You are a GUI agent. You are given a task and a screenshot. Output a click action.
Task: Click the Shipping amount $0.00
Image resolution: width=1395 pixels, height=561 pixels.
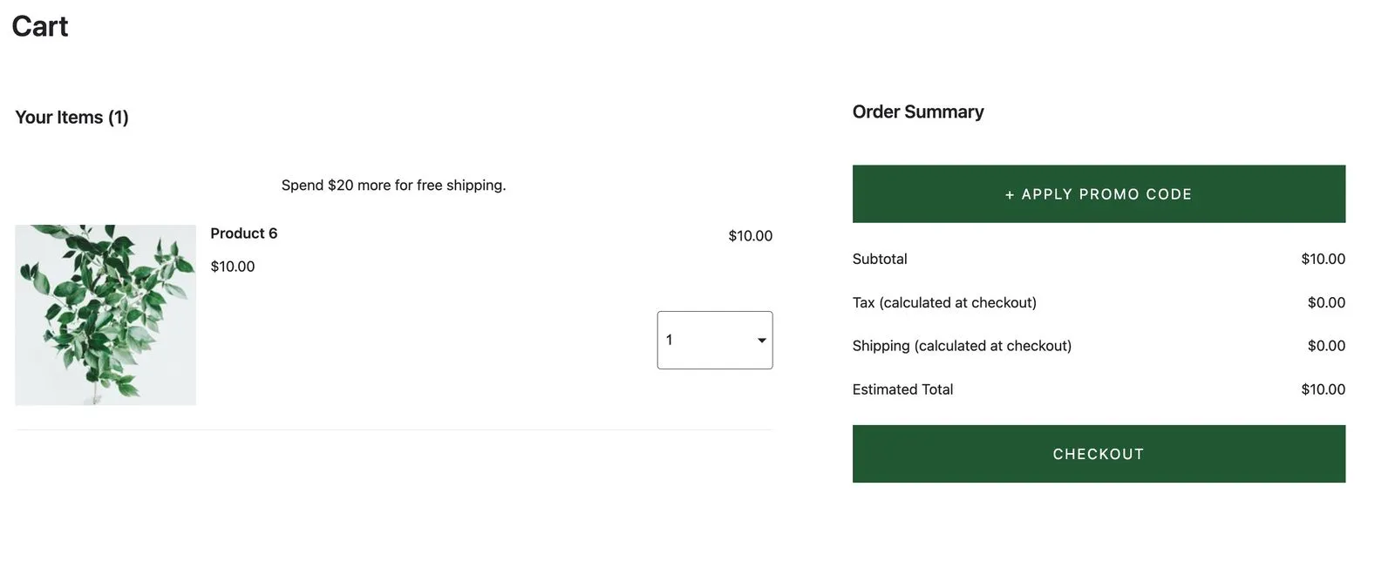point(1326,346)
